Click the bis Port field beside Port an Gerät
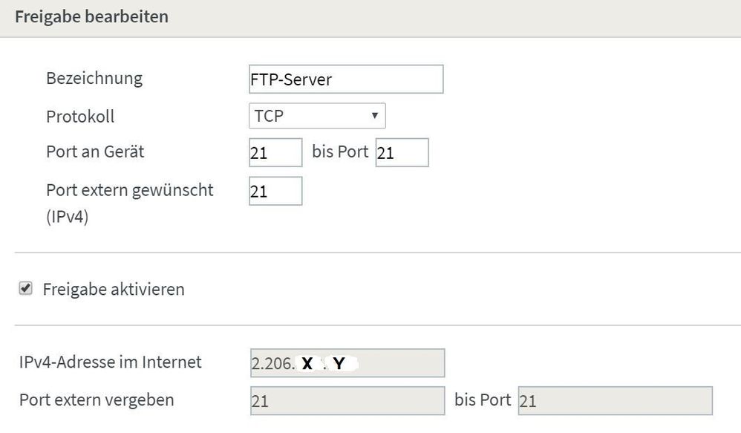Screen dimensions: 741x433 pos(402,152)
